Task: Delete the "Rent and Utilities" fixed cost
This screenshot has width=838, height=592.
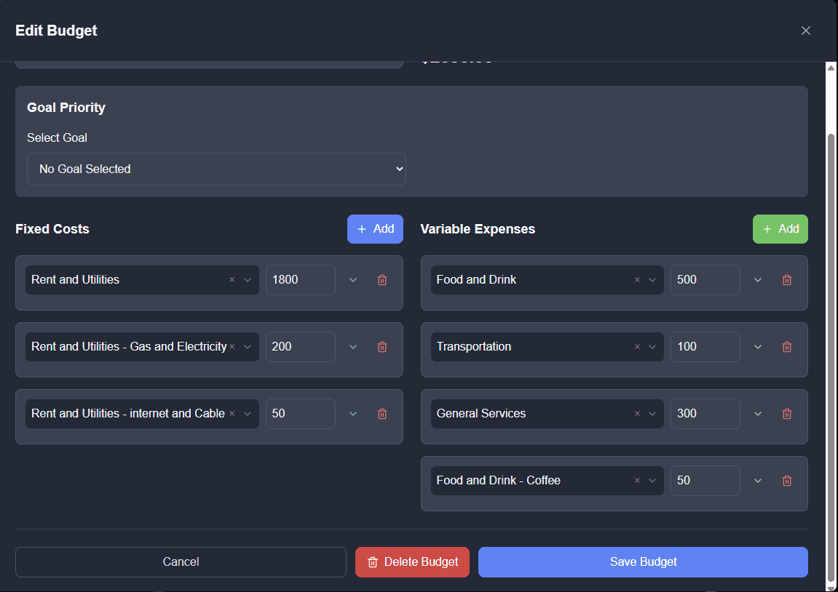Action: tap(382, 279)
